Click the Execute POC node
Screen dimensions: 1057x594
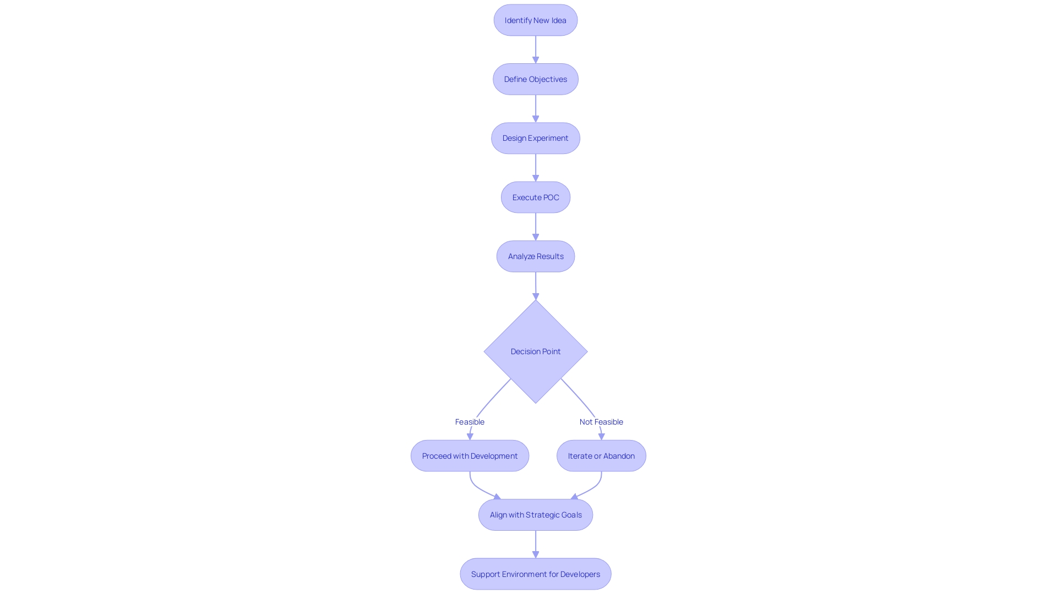pyautogui.click(x=536, y=196)
